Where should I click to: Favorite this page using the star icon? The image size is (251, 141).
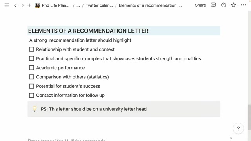click(x=234, y=5)
